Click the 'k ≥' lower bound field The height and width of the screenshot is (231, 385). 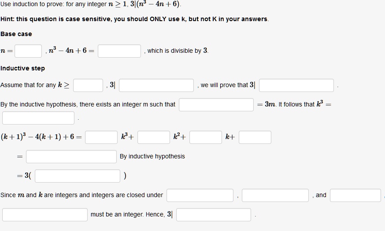click(x=88, y=85)
